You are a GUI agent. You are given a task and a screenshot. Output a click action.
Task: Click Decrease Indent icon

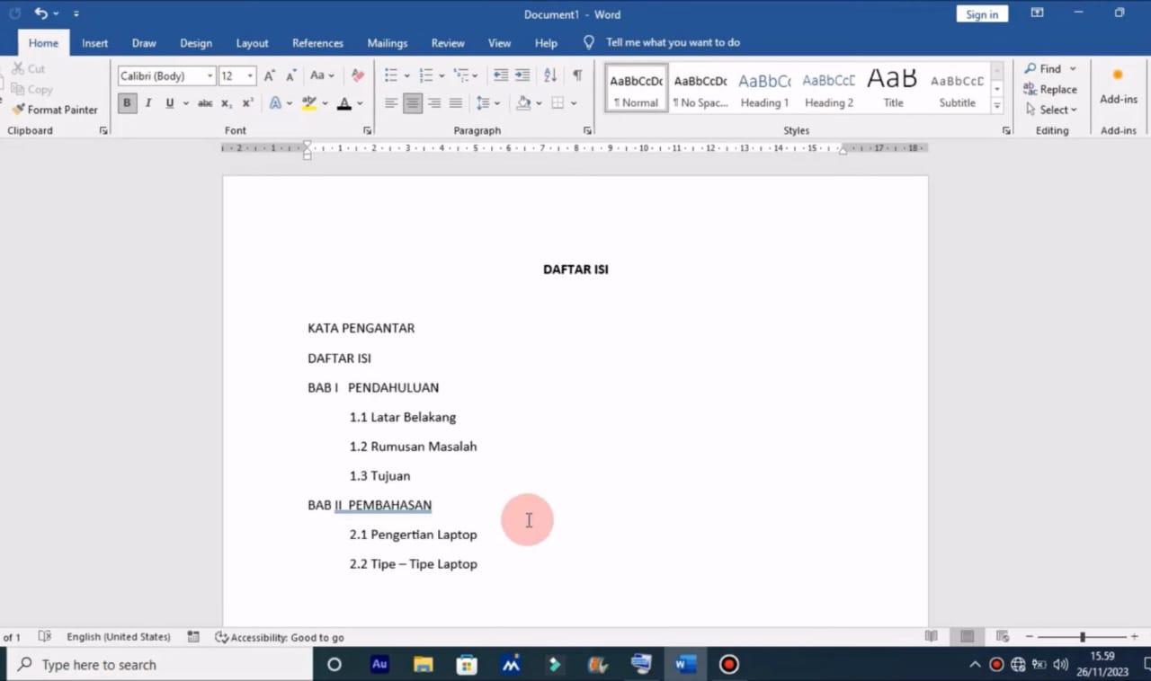click(501, 75)
